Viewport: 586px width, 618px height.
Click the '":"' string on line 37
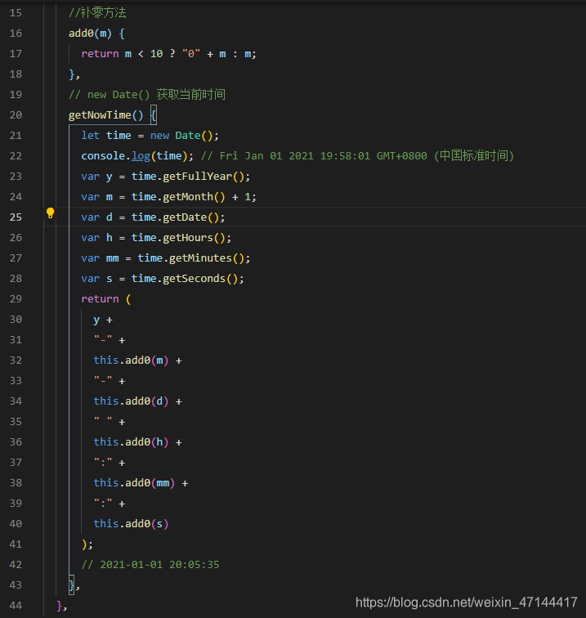[x=103, y=462]
